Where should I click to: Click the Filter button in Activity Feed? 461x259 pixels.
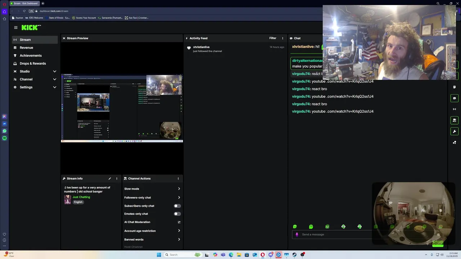pos(273,38)
